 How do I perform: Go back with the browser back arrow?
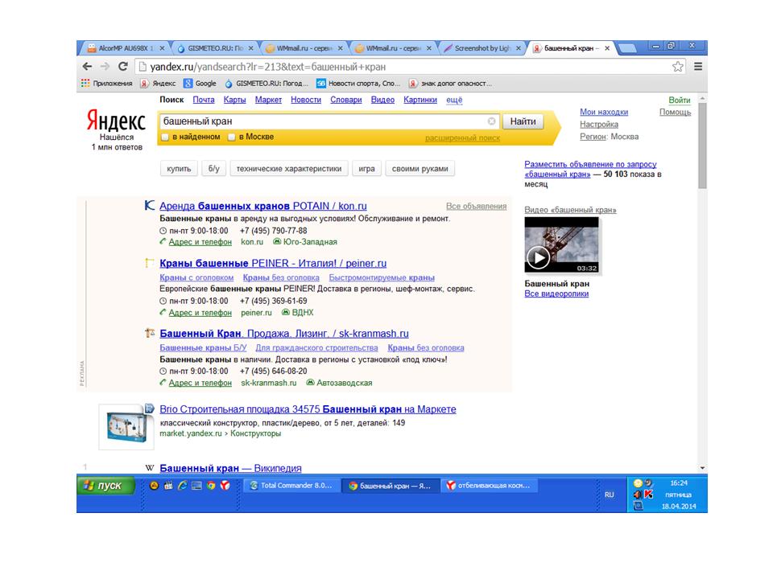tap(87, 67)
